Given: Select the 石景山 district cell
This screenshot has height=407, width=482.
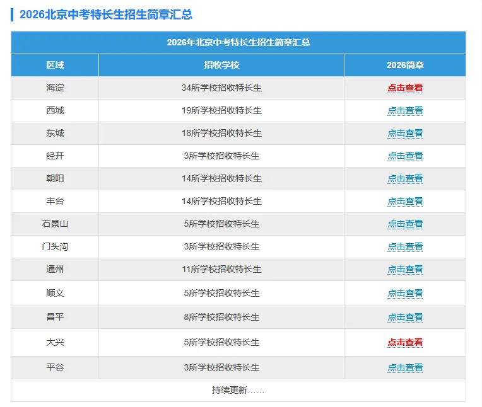Looking at the screenshot, I should pos(55,224).
